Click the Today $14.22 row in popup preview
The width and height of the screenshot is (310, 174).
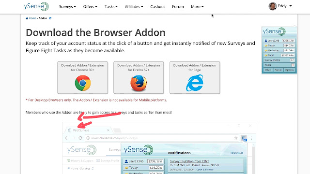(x=144, y=168)
